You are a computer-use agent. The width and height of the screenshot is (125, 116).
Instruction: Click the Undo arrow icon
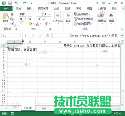pyautogui.click(x=16, y=3)
